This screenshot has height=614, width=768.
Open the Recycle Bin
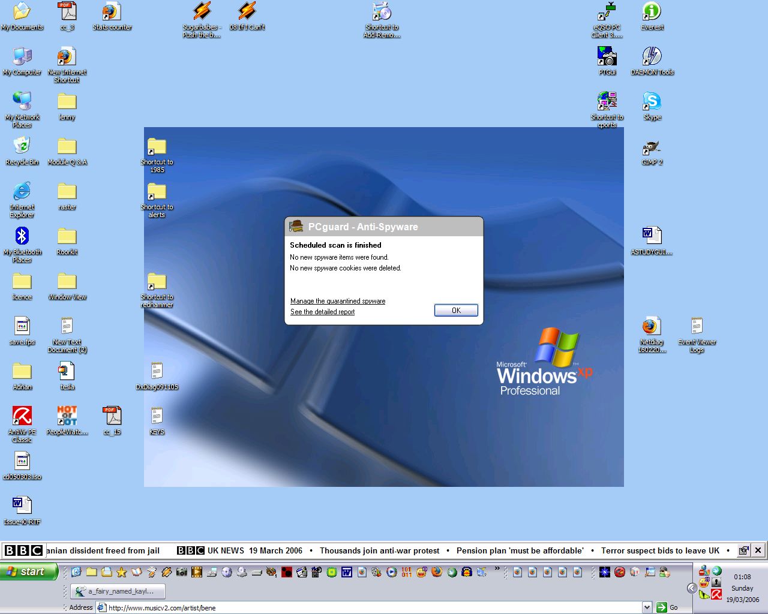[x=22, y=152]
